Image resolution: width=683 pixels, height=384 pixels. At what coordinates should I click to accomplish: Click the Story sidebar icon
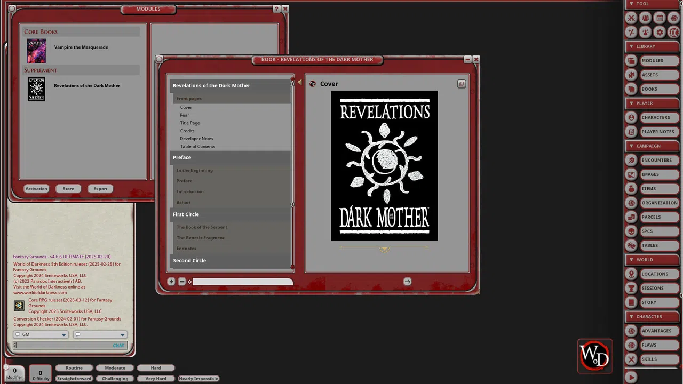(x=632, y=302)
